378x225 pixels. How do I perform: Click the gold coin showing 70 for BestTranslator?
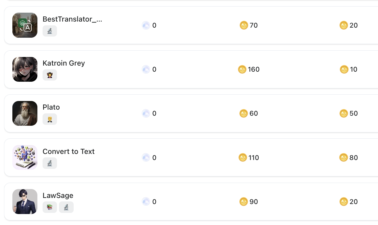tap(244, 25)
